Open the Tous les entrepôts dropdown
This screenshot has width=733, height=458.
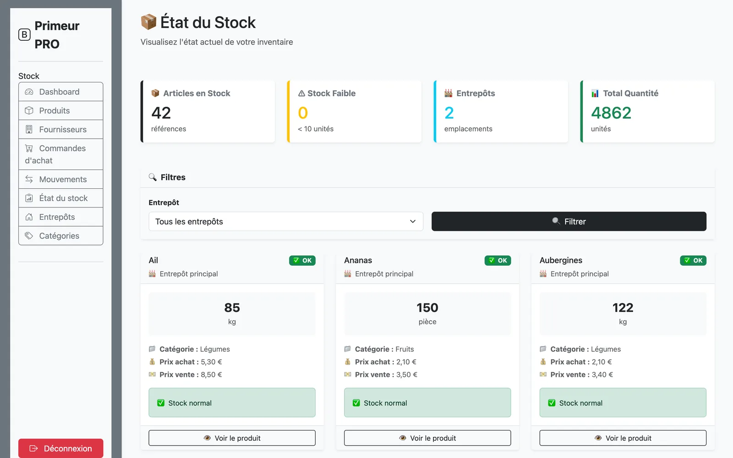[x=286, y=221]
